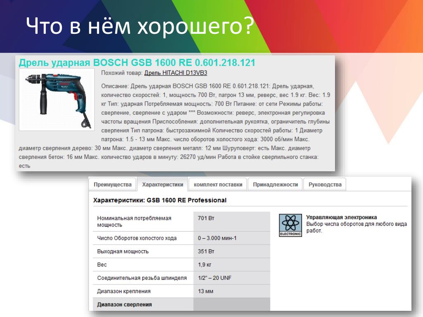Click the 701 Вт power value
This screenshot has height=317, width=423.
[206, 218]
